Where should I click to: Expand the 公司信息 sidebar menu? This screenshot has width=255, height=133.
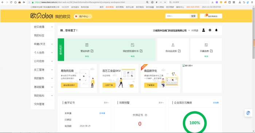43,61
